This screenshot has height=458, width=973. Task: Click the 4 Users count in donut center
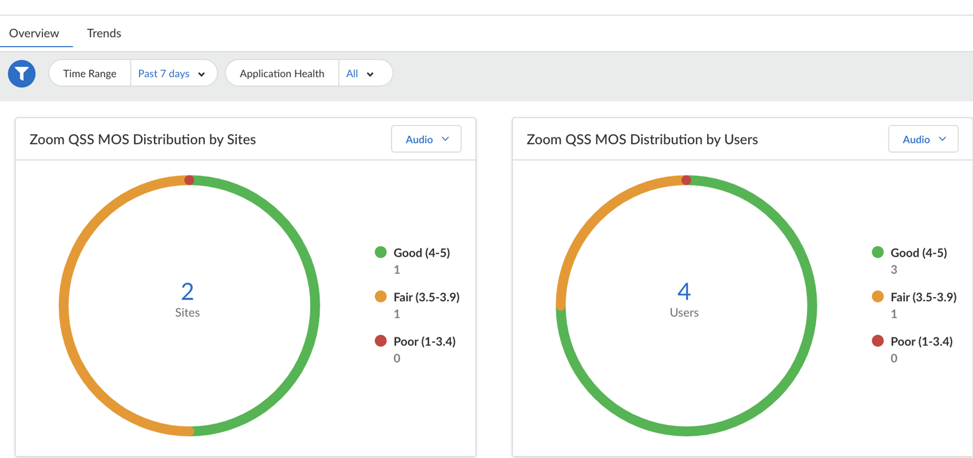coord(684,292)
